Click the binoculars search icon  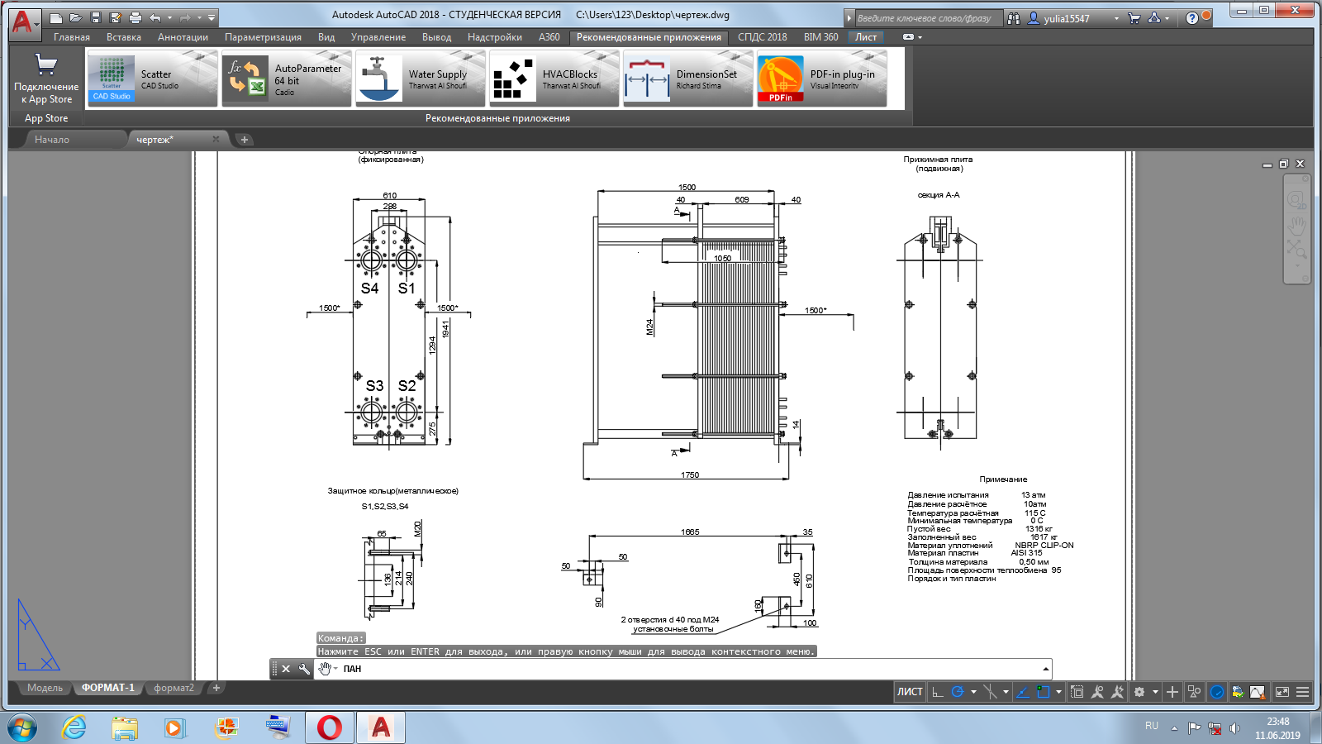(x=1014, y=18)
